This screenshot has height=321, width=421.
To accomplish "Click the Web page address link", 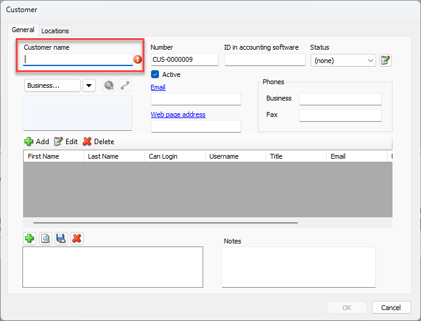I will [178, 114].
